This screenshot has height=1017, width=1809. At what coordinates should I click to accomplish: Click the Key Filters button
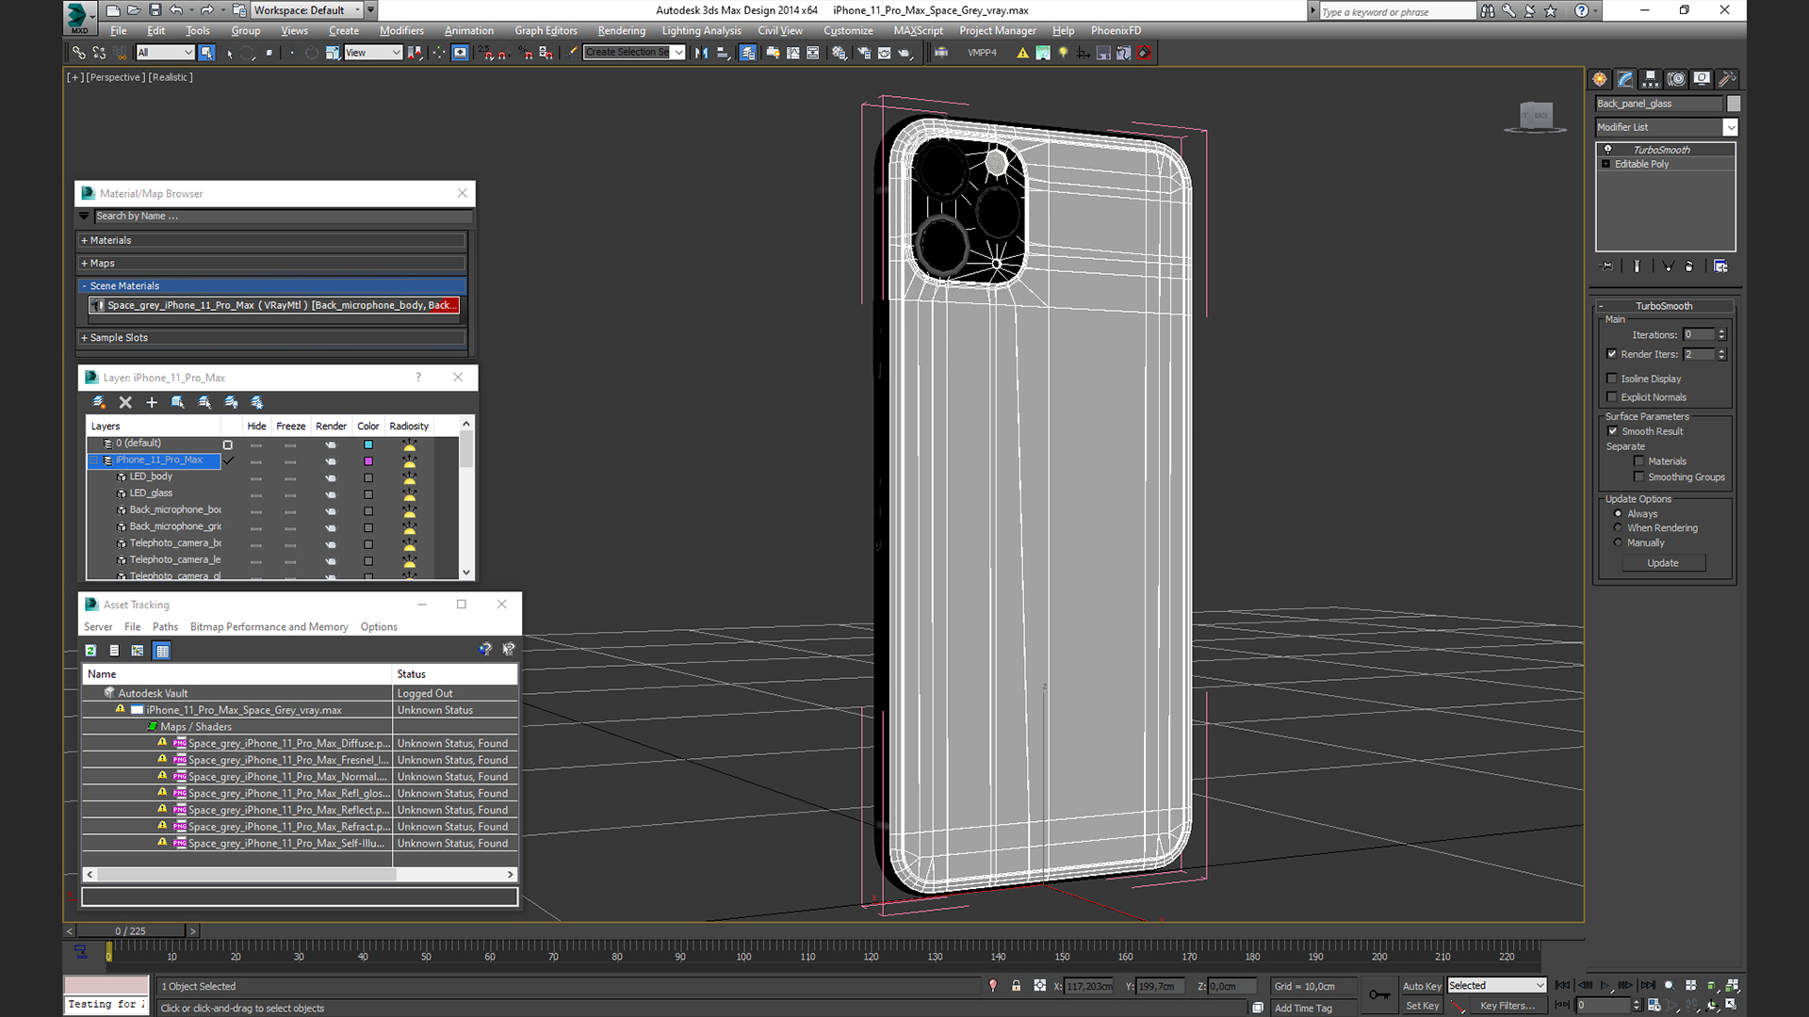tap(1507, 1006)
